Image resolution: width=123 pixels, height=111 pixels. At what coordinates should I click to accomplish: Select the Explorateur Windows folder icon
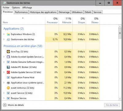pyautogui.click(x=8, y=34)
